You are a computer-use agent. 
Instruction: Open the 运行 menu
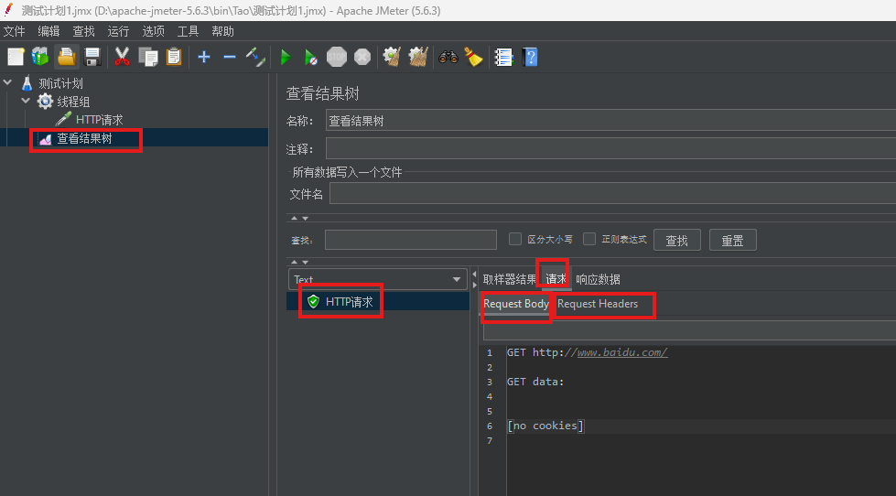(x=118, y=31)
